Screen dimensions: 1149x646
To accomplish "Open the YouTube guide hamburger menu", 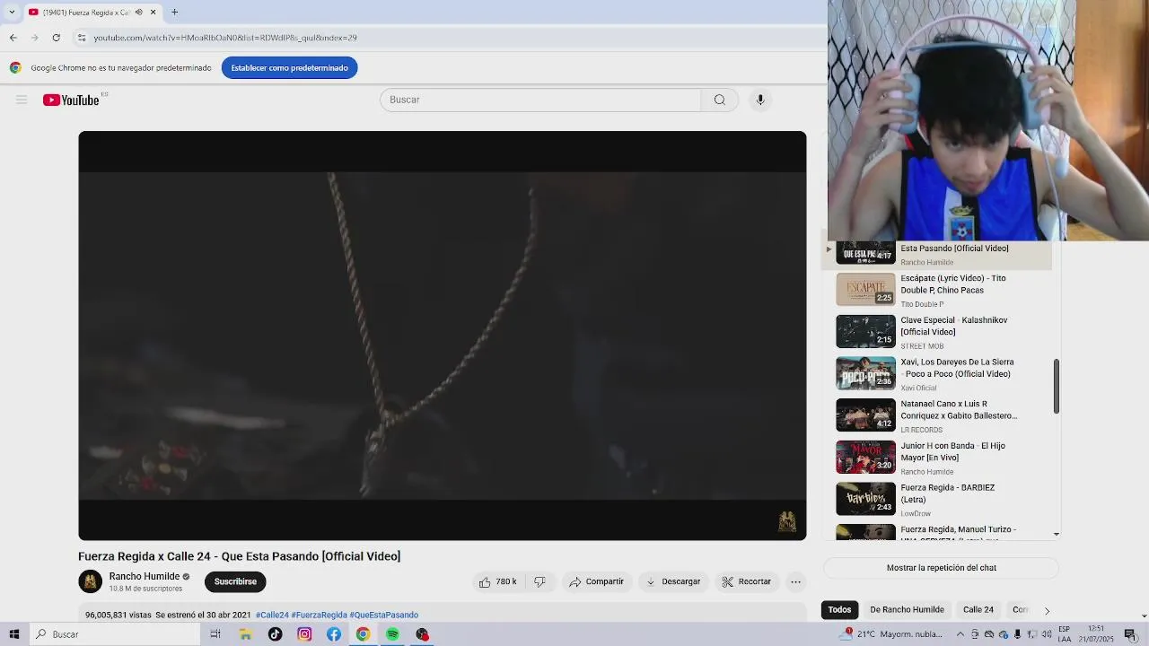I will (x=22, y=100).
